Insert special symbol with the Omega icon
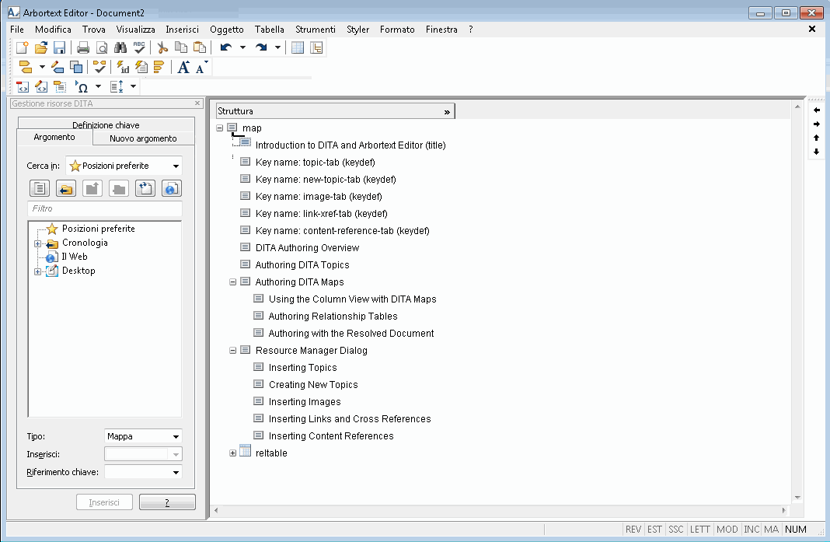Viewport: 830px width, 542px height. click(x=82, y=86)
